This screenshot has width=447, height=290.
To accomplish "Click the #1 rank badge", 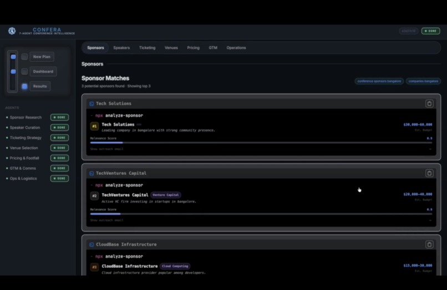I will [x=94, y=126].
